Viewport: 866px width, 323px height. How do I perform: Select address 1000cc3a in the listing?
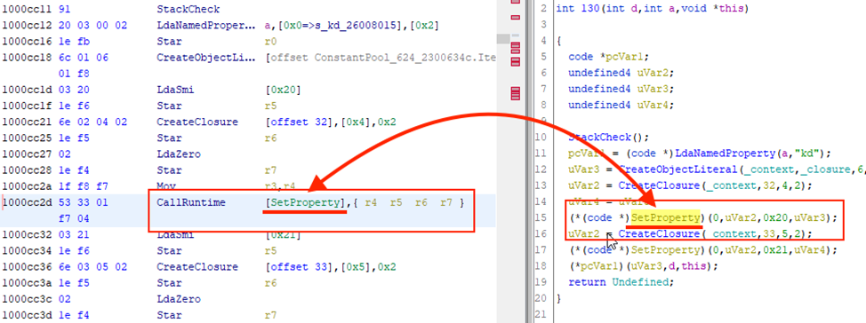[28, 283]
